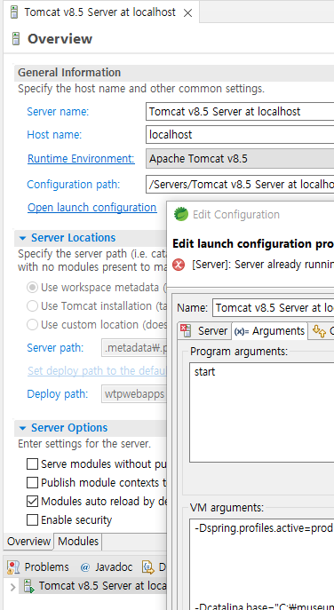Viewport: 334px width, 610px height.
Task: Click the Deploy path field
Action: tap(134, 394)
